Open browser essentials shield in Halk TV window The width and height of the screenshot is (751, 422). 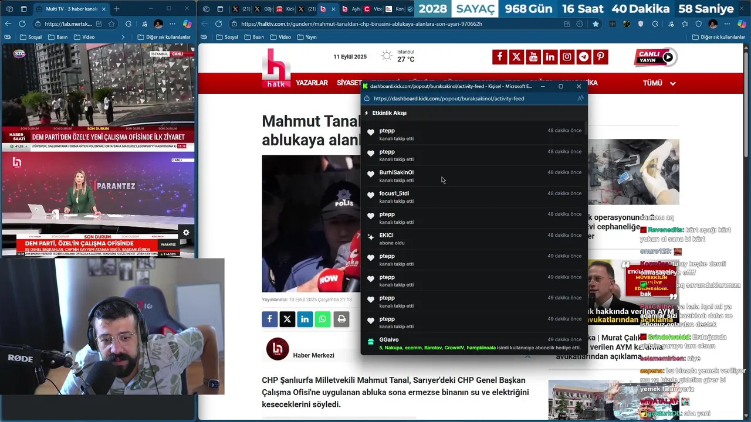[x=698, y=24]
